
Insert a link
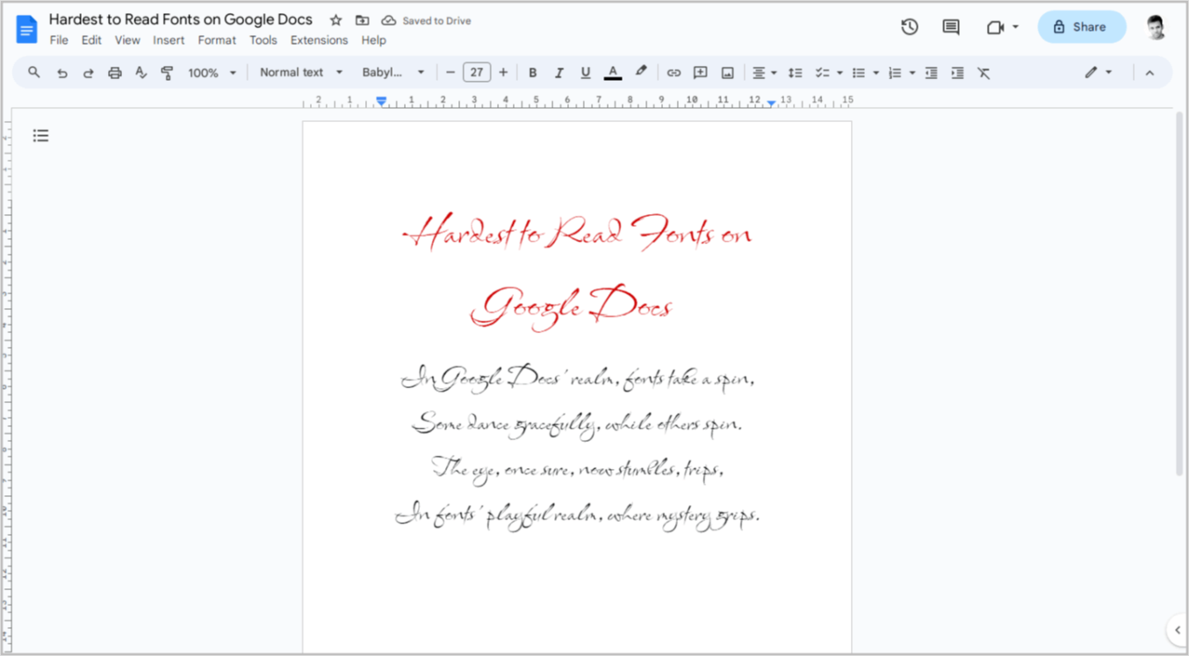(674, 72)
